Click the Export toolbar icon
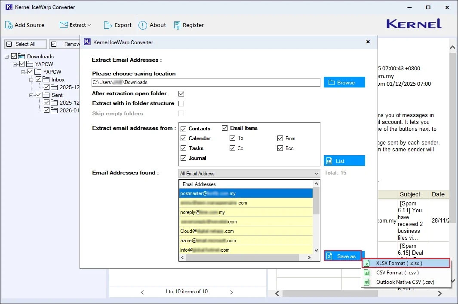Screen dimensions: 458x304 tap(108, 25)
